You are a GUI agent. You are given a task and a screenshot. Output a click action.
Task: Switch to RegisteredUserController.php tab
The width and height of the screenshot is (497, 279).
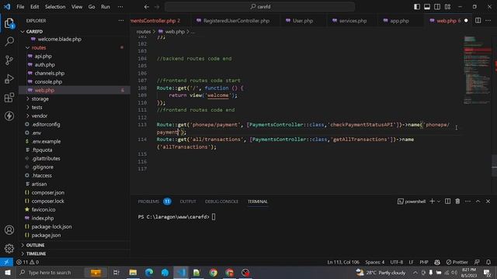click(x=236, y=21)
